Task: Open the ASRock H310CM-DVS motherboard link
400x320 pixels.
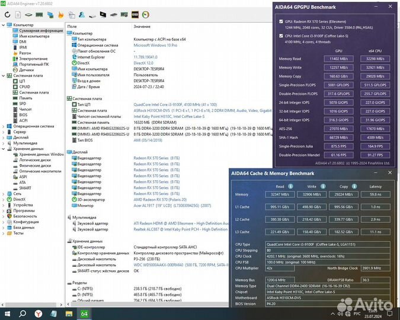Action: pos(203,110)
